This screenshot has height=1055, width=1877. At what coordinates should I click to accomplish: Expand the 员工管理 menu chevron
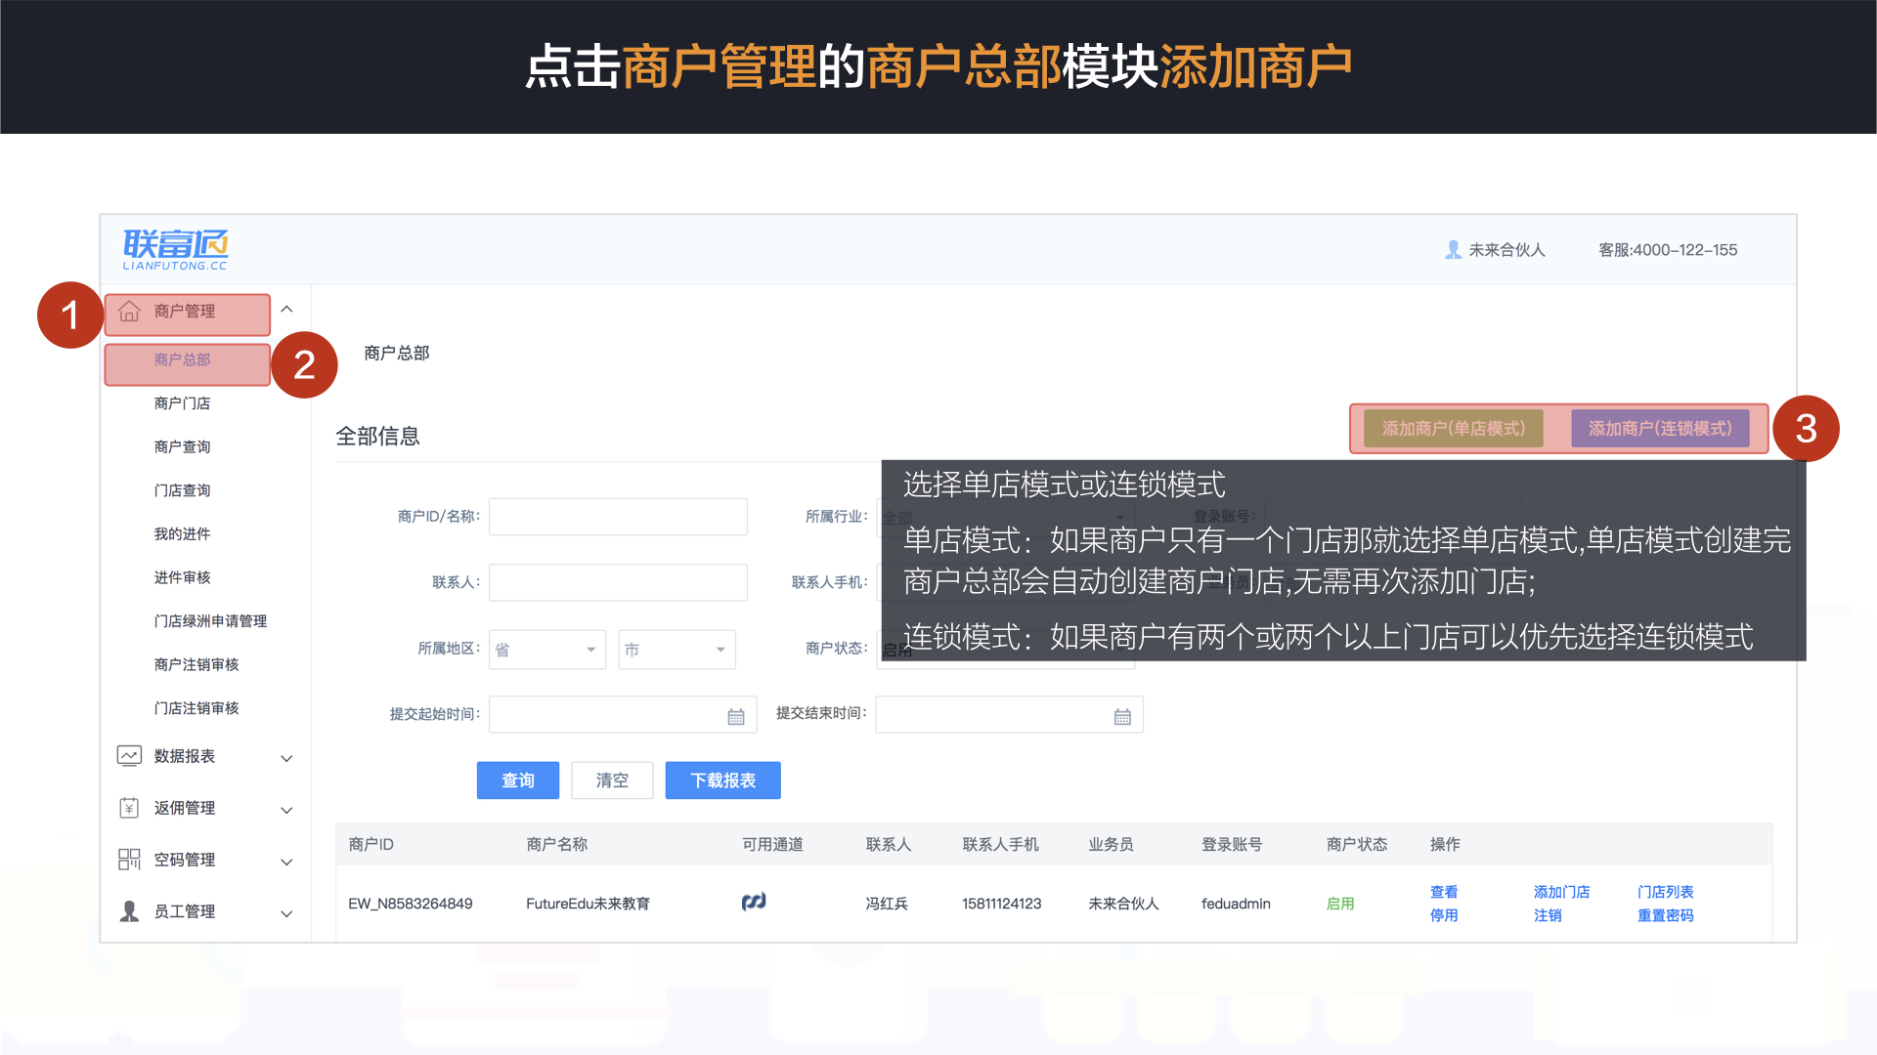coord(286,913)
